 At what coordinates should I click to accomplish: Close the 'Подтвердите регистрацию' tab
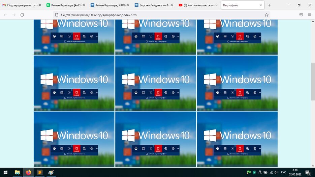tap(40, 5)
